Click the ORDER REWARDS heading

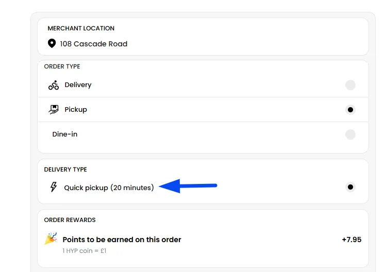point(70,220)
